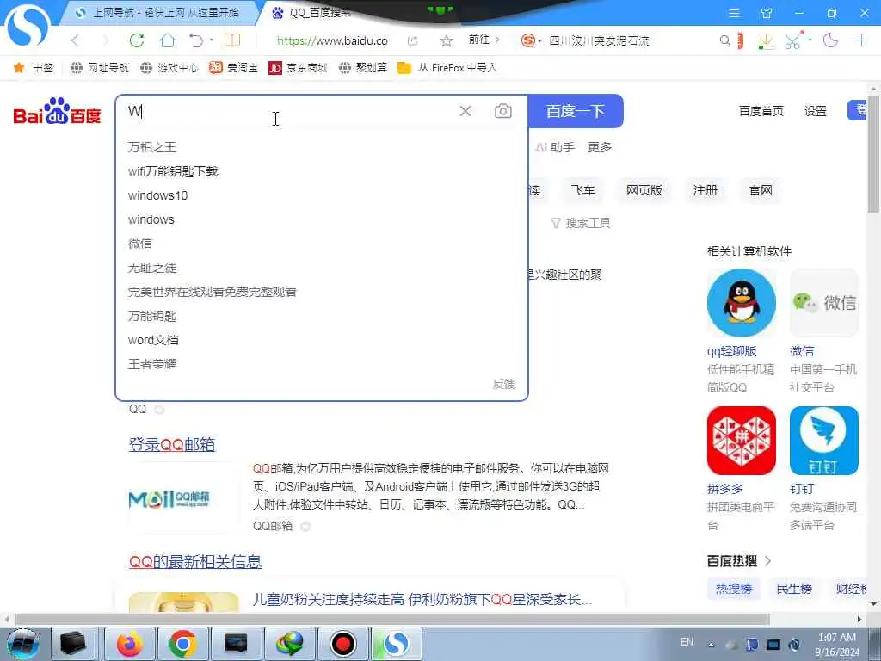Focus the Baidu search input box
Image resolution: width=881 pixels, height=661 pixels.
pos(289,111)
